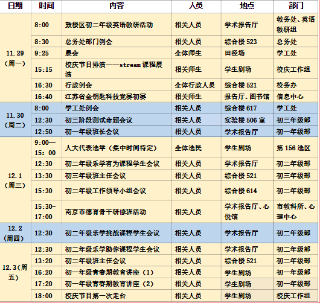
Task: Click the 第 156 选区 cell
Action: click(296, 147)
